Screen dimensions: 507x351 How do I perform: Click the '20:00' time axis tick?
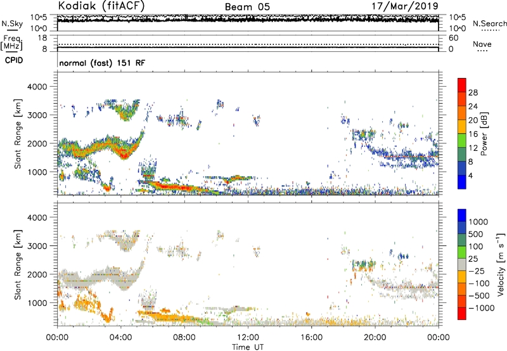point(375,338)
